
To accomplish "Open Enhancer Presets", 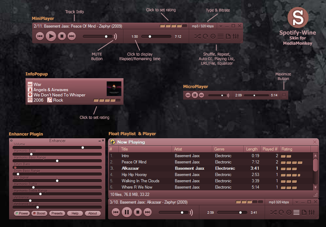I will tap(57, 213).
